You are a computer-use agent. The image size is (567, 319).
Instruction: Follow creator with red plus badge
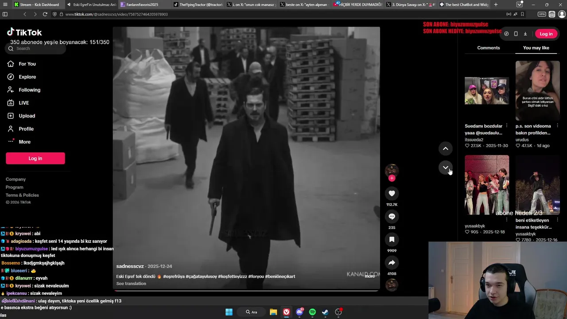click(x=392, y=178)
